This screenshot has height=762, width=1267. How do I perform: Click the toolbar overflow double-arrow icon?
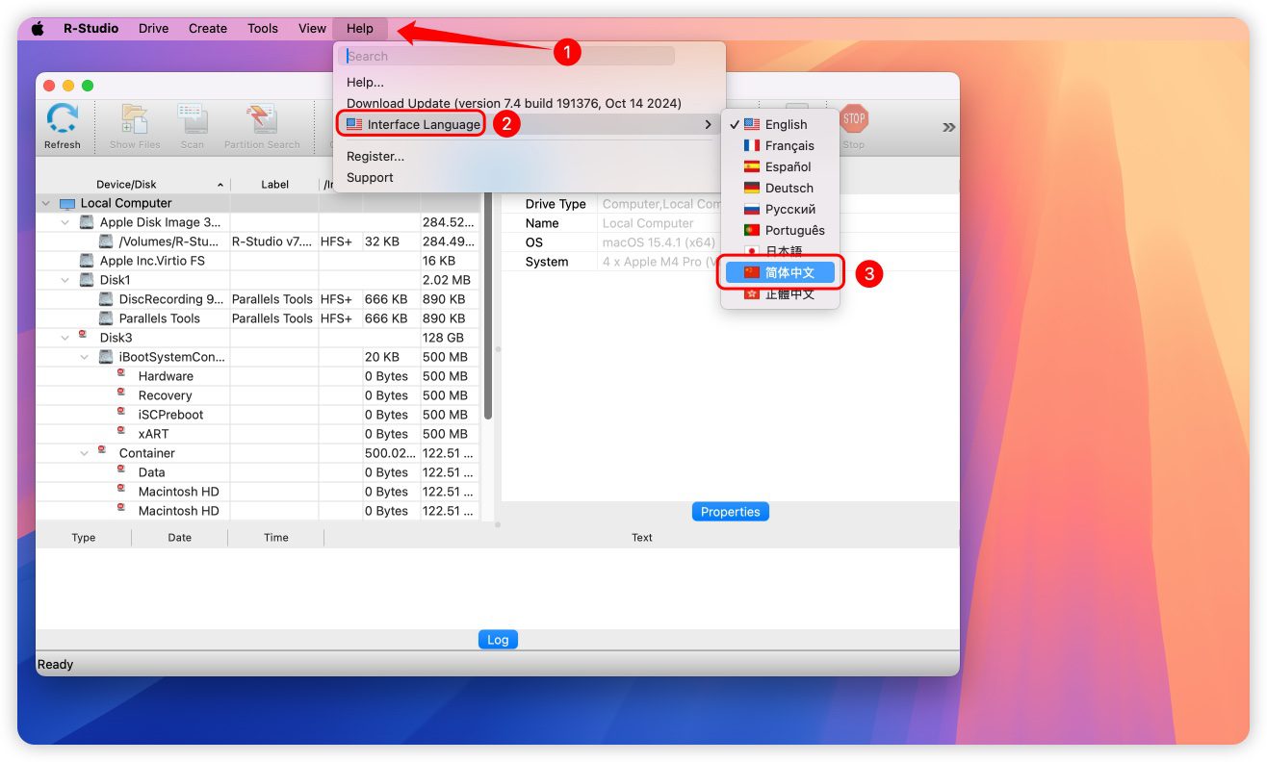point(948,127)
